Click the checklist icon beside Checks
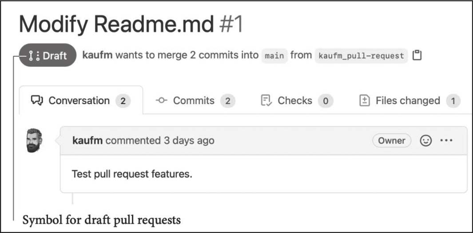Screen dimensions: 473x233 [266, 101]
